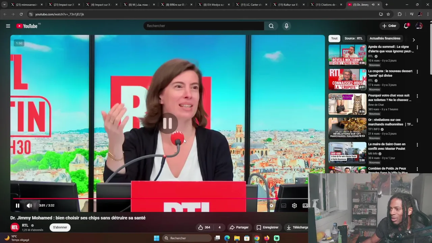The width and height of the screenshot is (432, 243).
Task: Open the RTL channel avatar
Action: 15,227
